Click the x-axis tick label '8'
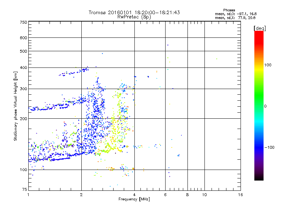Viewport: 283px width, 212px height. pos(187,195)
